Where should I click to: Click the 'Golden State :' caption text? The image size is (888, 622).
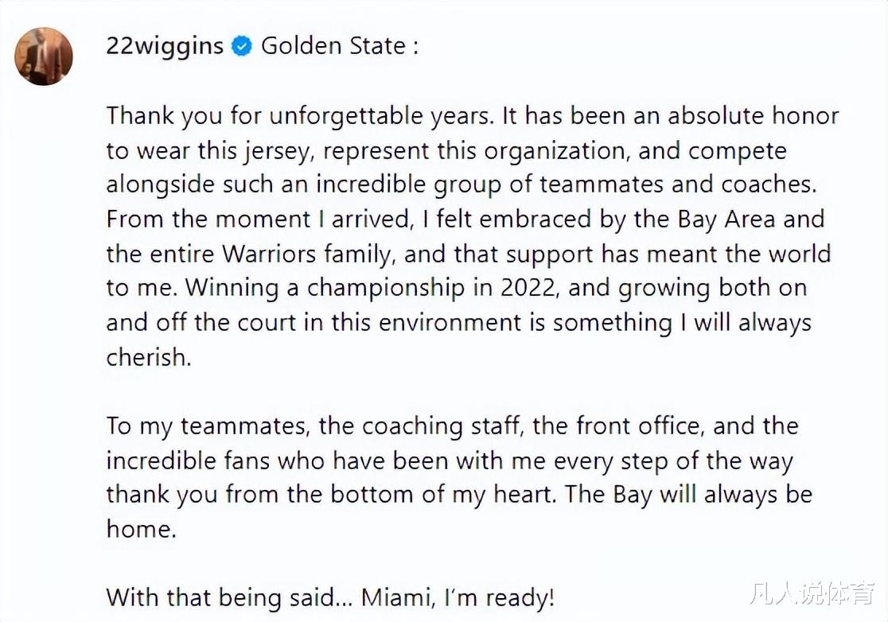(340, 46)
